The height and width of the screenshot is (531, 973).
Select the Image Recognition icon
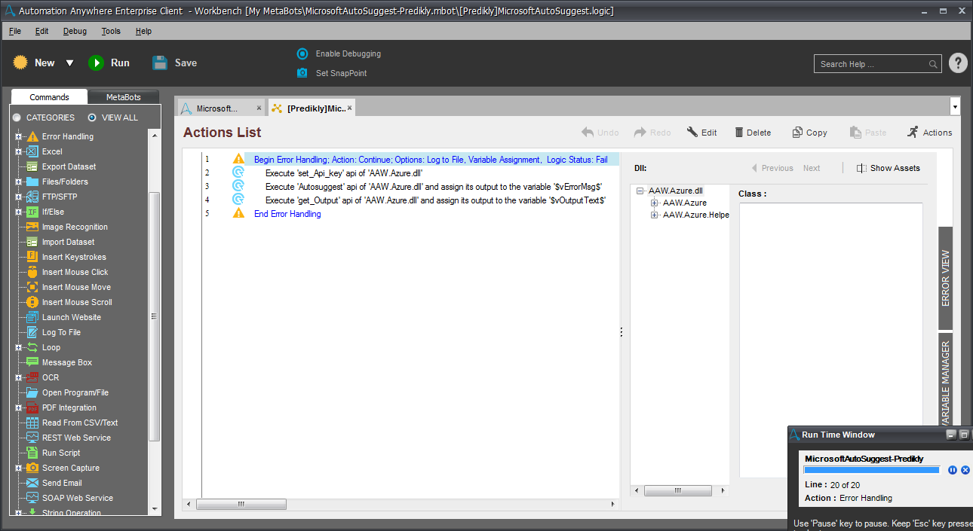[32, 227]
